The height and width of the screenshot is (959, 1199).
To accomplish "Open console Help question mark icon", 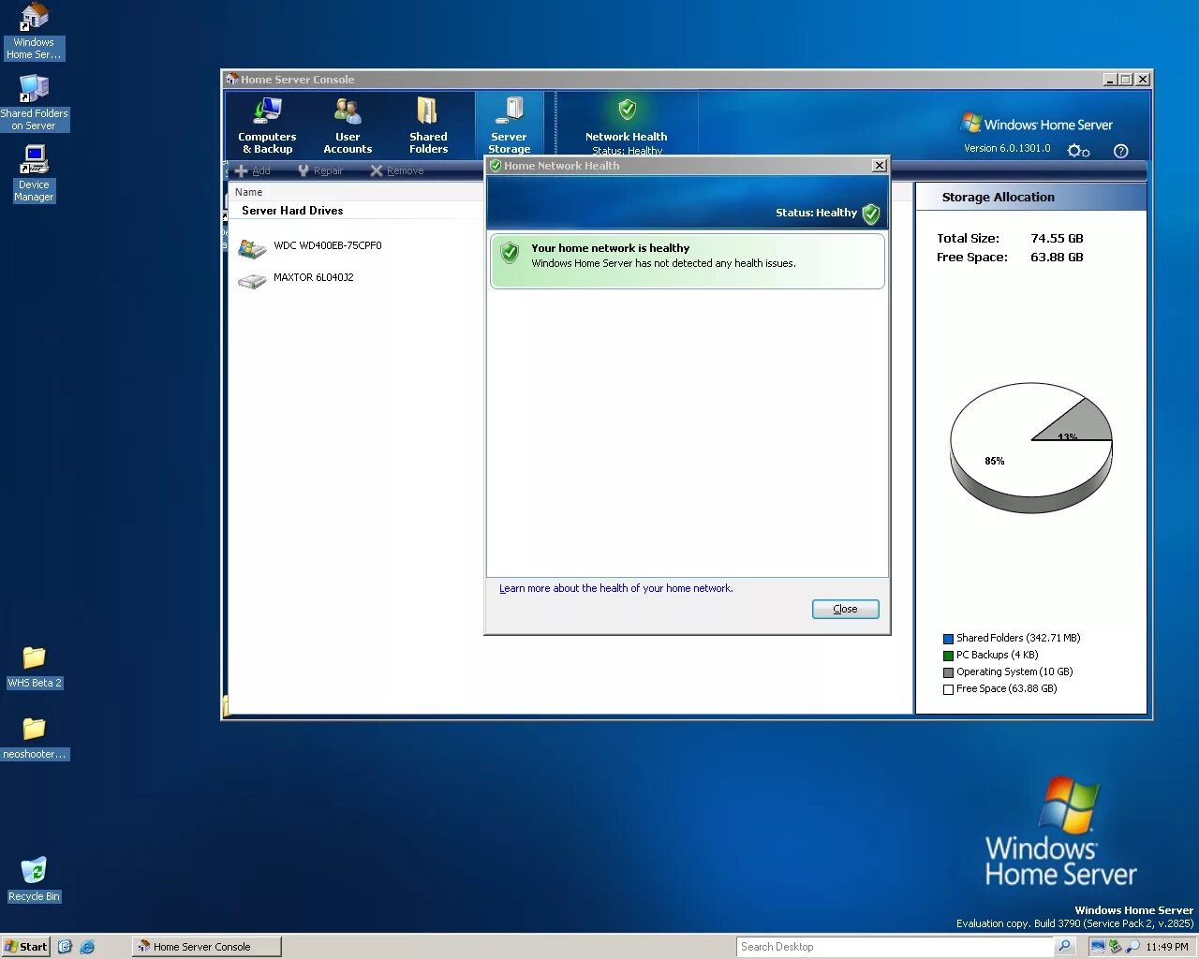I will point(1120,151).
